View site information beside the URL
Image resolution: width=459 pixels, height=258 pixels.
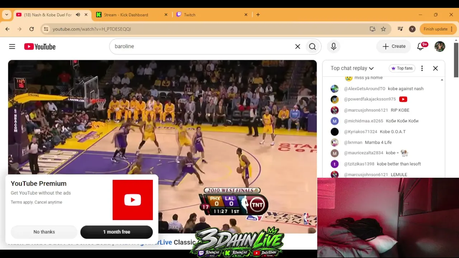46,29
